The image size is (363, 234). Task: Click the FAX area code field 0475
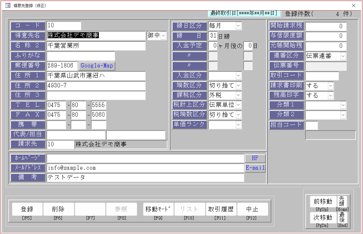[x=56, y=115]
